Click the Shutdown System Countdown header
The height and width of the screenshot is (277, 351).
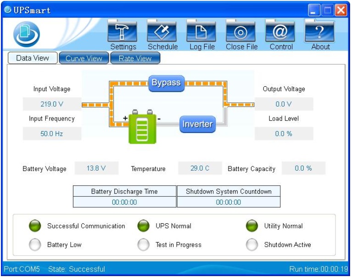[x=228, y=191]
